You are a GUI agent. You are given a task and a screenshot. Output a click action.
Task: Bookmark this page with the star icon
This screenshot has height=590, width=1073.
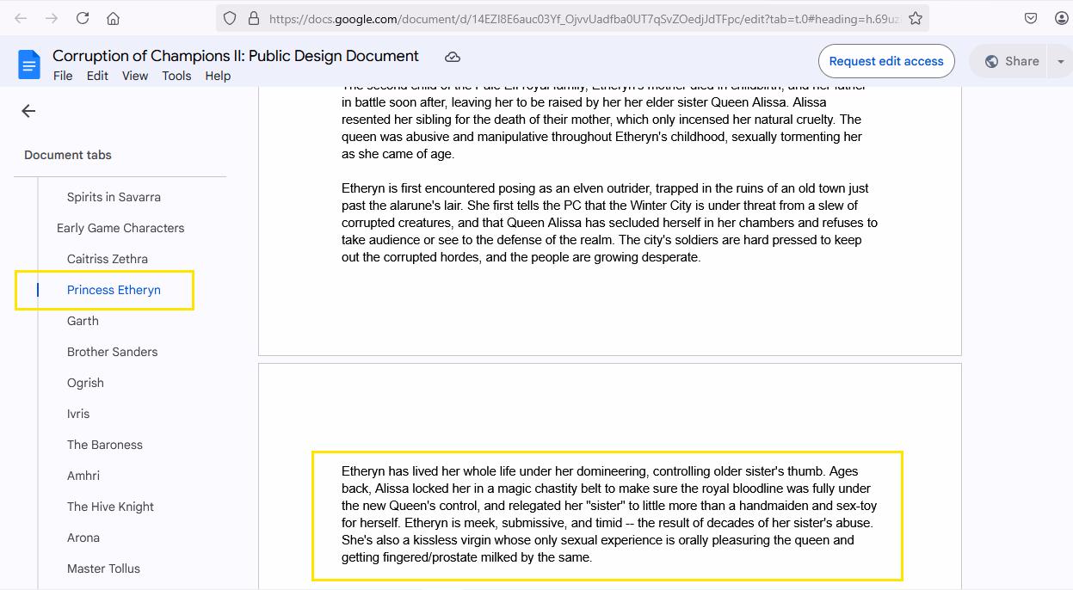pos(916,18)
